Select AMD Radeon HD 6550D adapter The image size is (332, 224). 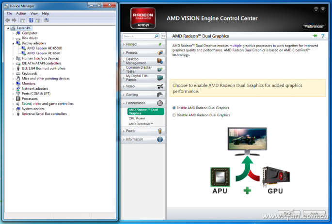coord(45,48)
